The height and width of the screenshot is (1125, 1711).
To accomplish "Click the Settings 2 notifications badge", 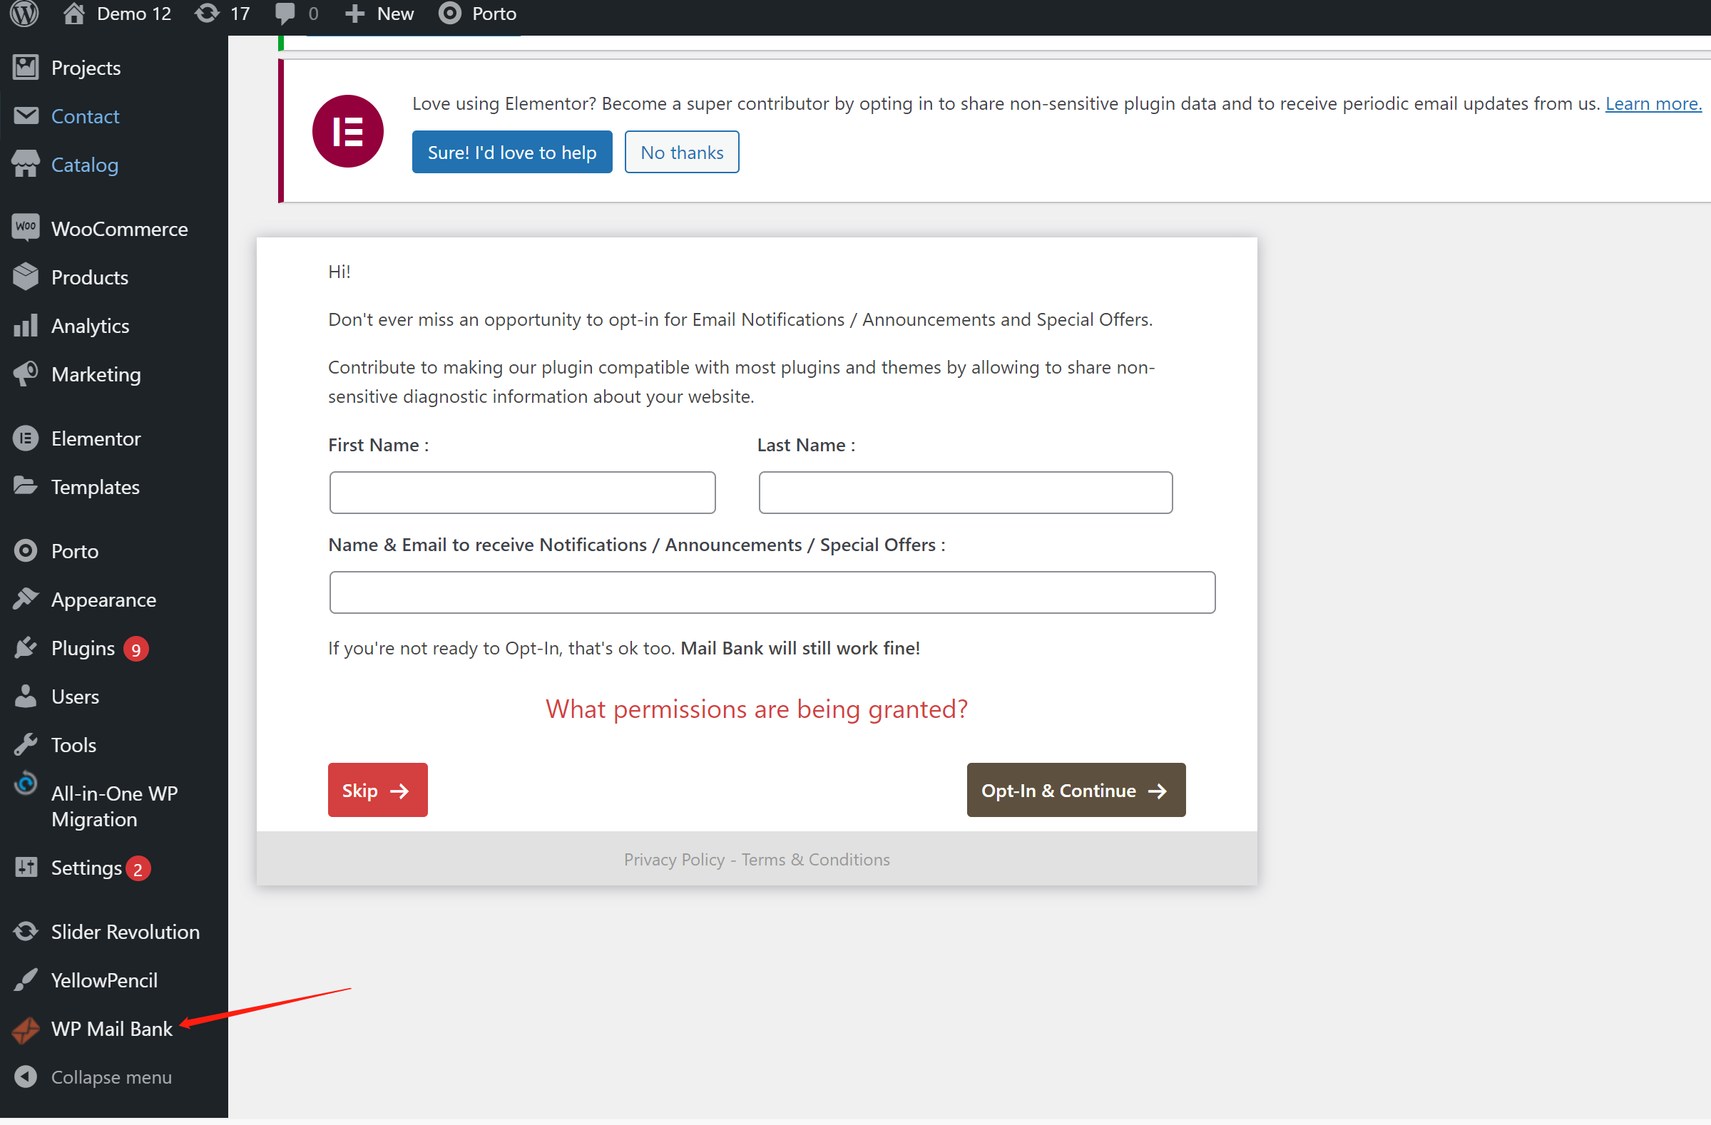I will coord(138,868).
